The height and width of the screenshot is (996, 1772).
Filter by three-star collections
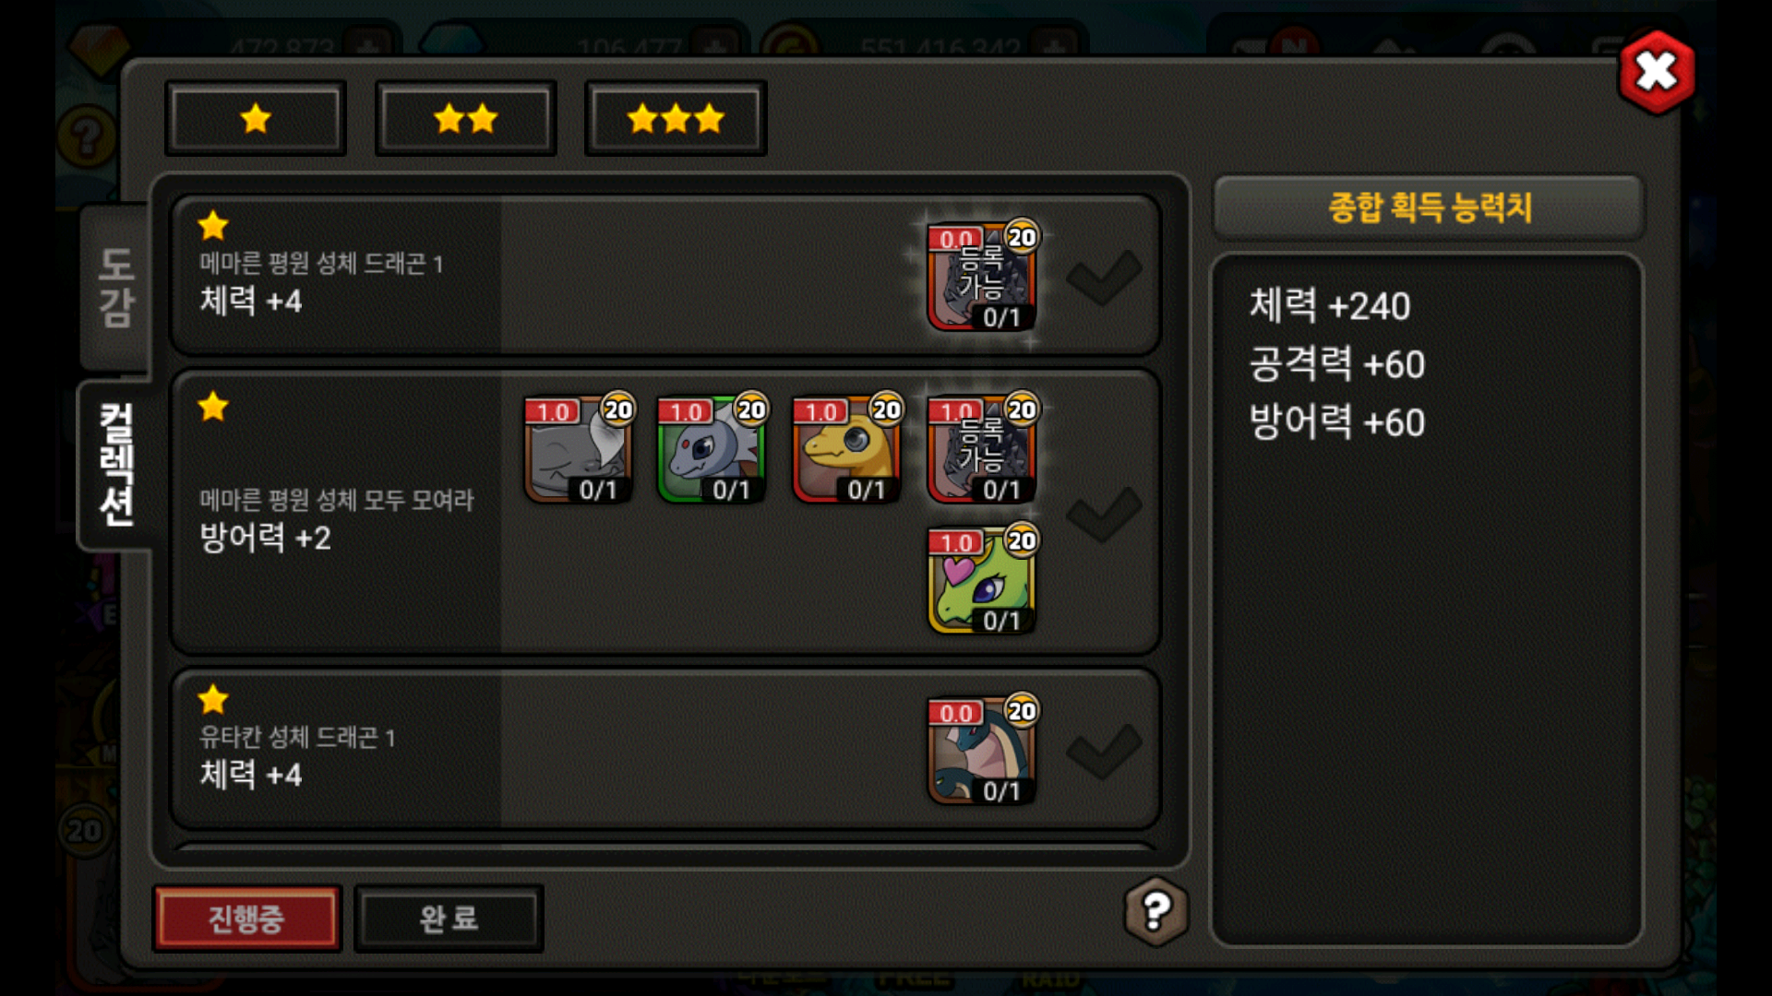[676, 118]
